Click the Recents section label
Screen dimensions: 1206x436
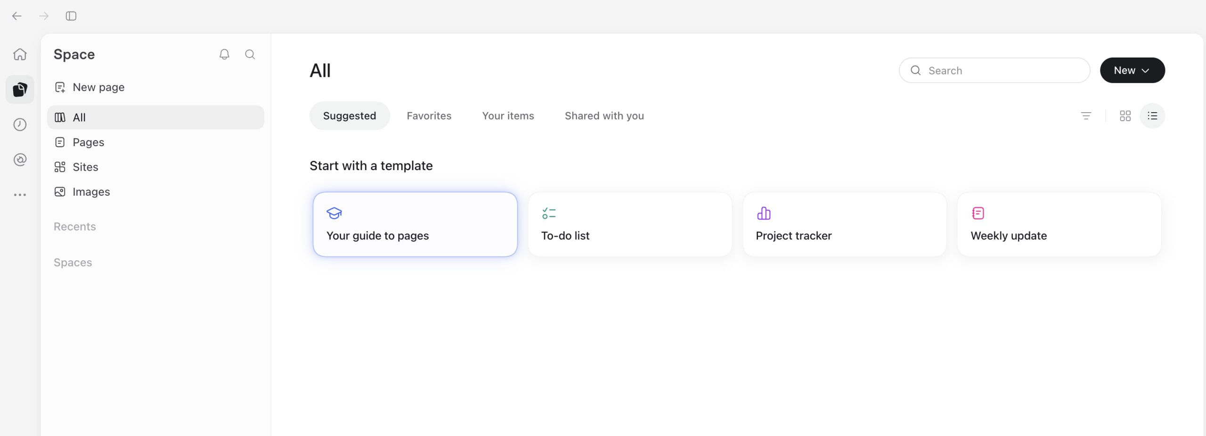75,227
